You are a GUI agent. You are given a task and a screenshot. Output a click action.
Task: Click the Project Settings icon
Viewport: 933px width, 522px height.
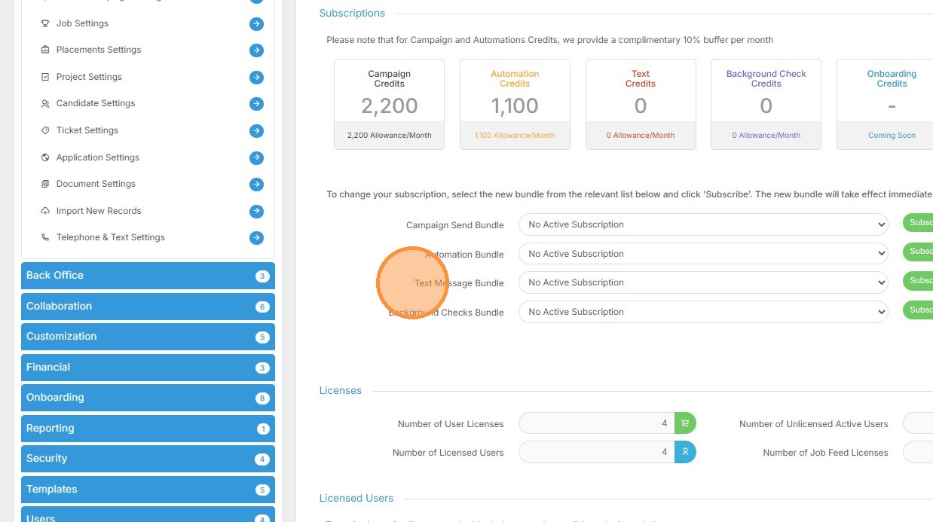[45, 77]
